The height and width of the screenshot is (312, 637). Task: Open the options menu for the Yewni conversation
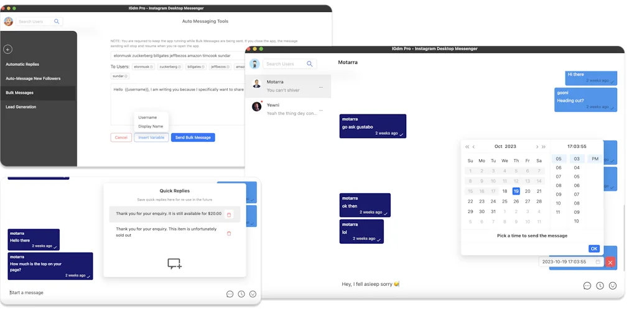[x=321, y=111]
